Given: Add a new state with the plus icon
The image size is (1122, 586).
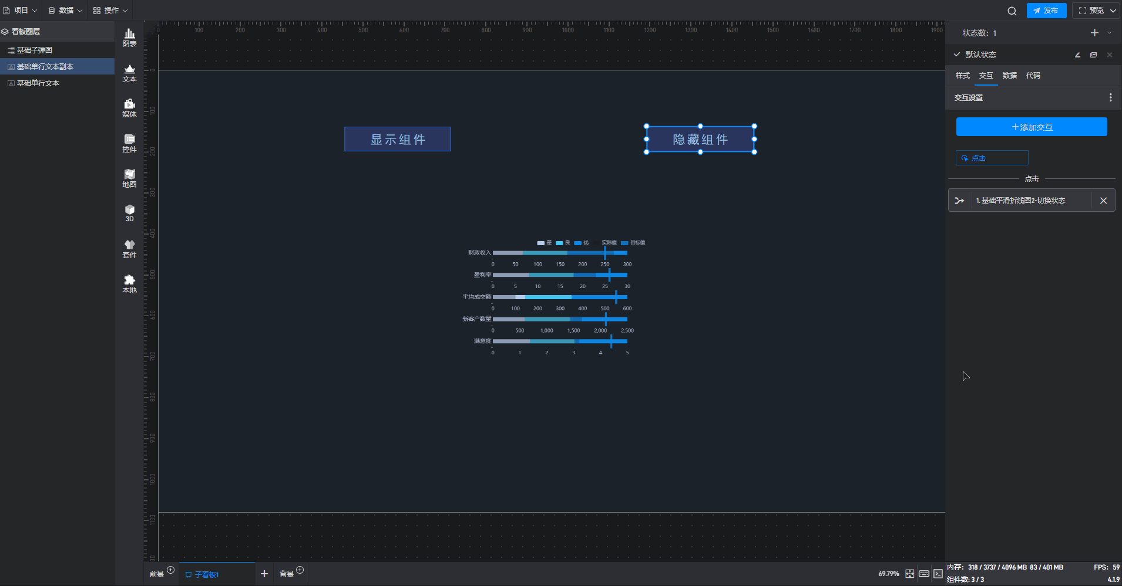Looking at the screenshot, I should (x=1094, y=33).
